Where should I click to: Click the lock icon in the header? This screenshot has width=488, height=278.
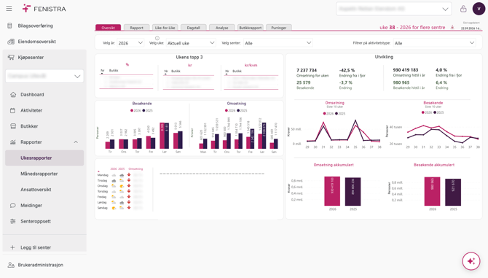463,9
